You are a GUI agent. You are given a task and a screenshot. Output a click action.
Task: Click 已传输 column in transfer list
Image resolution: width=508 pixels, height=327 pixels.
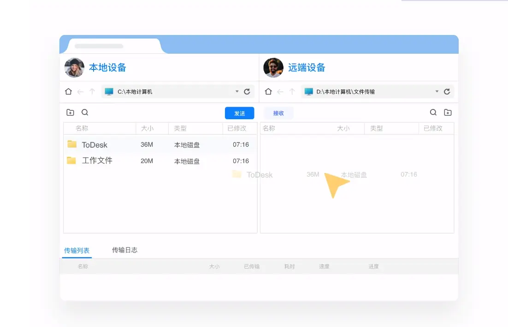(x=252, y=267)
